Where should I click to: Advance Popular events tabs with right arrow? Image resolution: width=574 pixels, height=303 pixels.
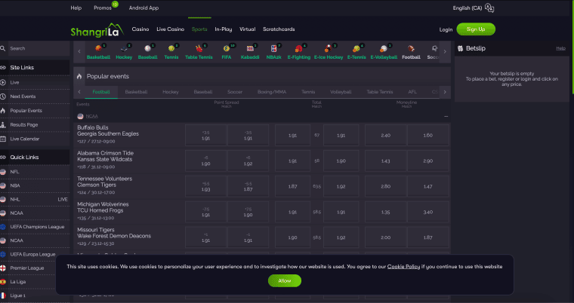[445, 92]
